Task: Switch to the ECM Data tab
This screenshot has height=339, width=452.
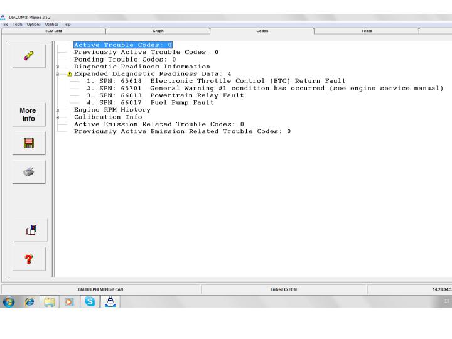Action: pyautogui.click(x=53, y=30)
